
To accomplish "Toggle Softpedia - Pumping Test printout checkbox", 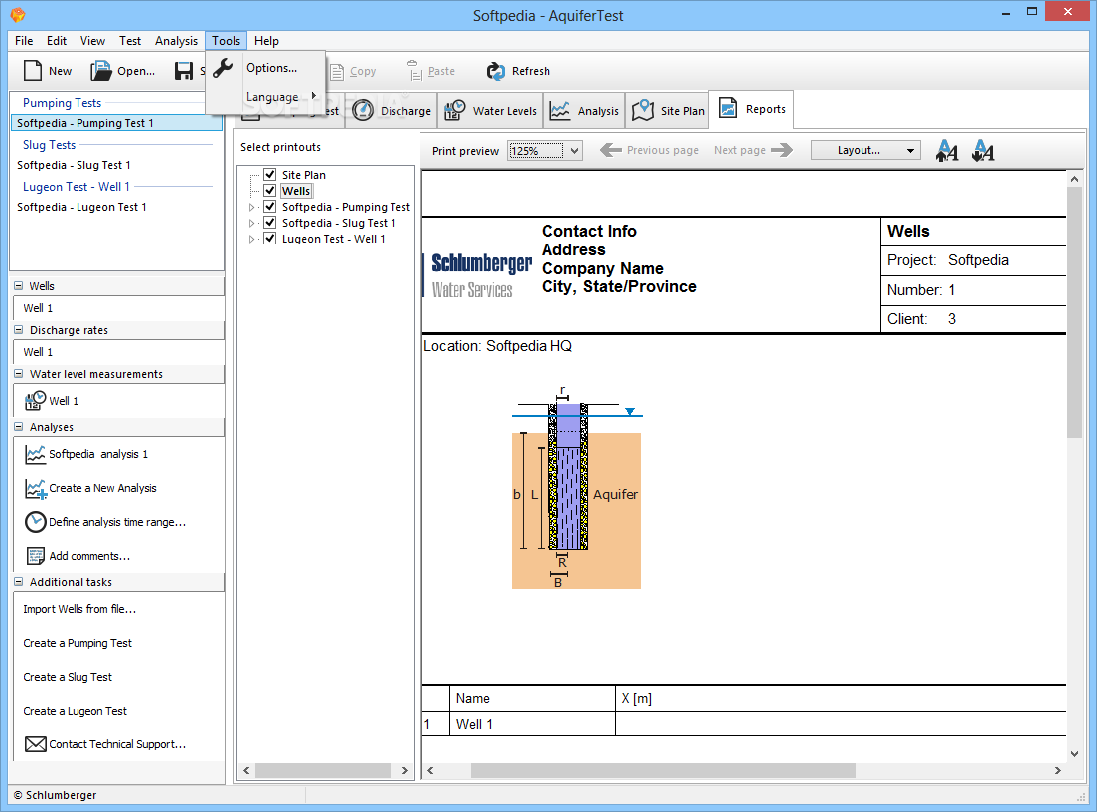I will pyautogui.click(x=269, y=207).
